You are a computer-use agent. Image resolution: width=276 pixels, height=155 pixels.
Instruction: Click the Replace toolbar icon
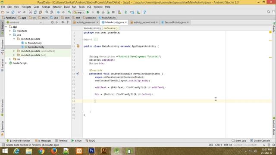coord(52,12)
